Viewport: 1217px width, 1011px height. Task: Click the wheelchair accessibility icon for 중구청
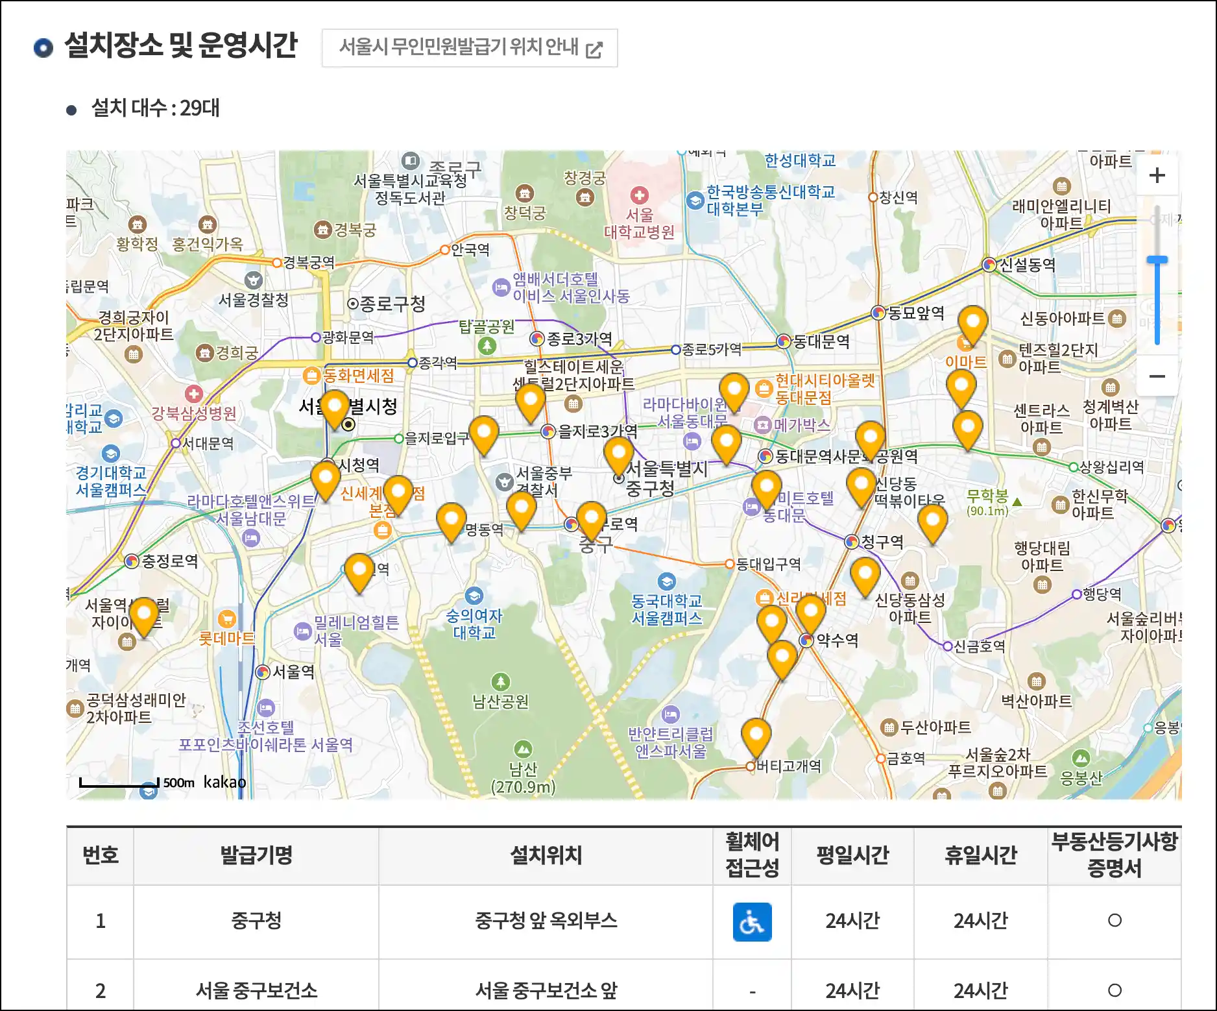[753, 921]
